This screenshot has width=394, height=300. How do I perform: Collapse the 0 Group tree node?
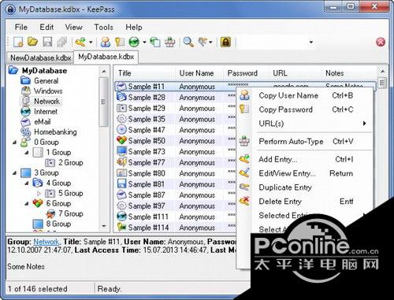tap(15, 143)
